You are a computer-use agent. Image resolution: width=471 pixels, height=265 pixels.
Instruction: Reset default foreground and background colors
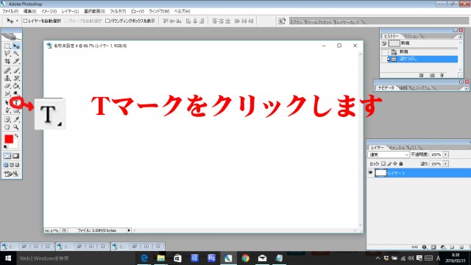tap(5, 147)
